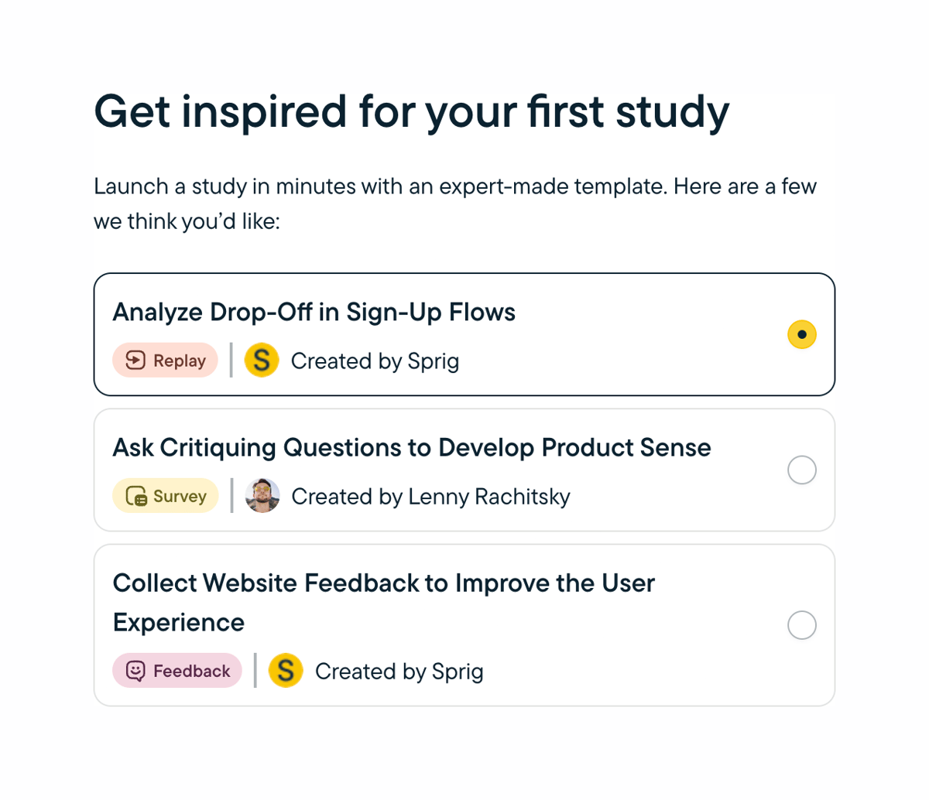Click the 'Get inspired for your first study' heading
This screenshot has width=929, height=800.
412,113
